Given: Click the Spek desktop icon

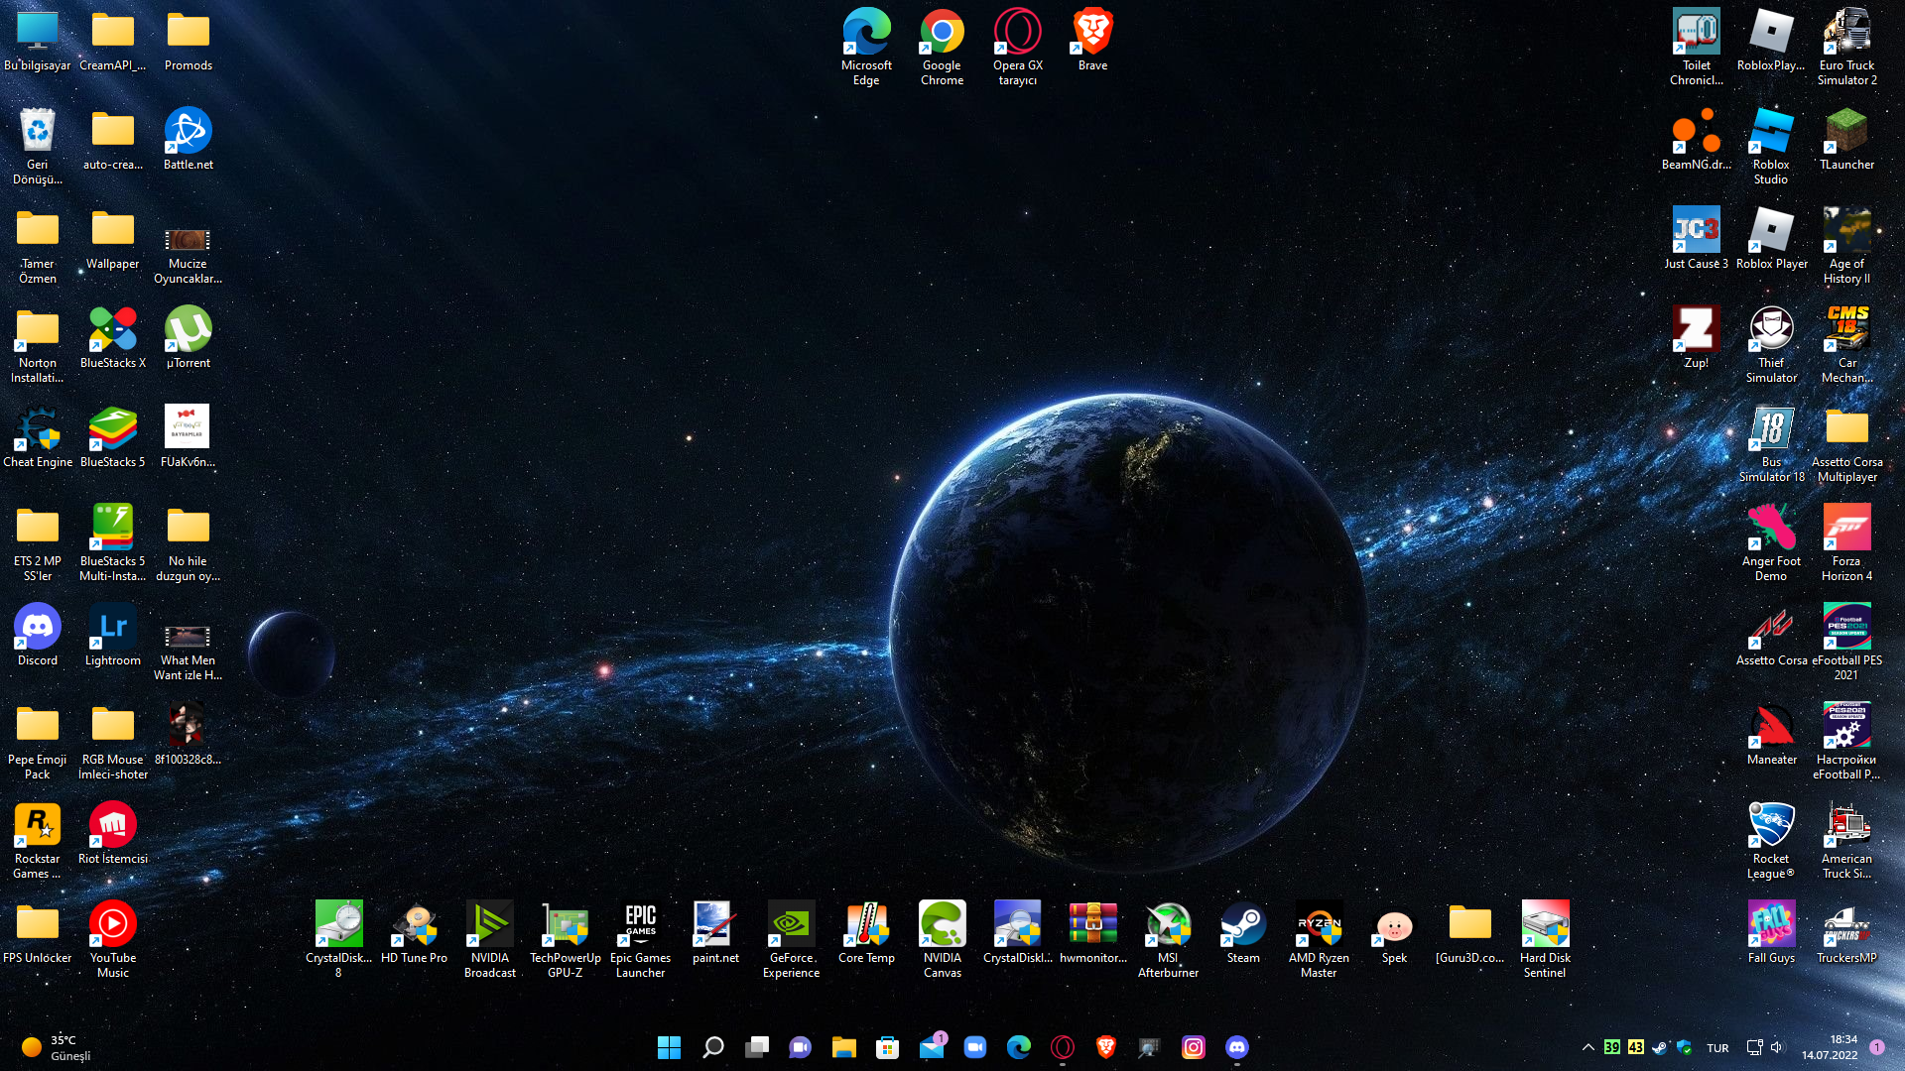Looking at the screenshot, I should click(1394, 932).
